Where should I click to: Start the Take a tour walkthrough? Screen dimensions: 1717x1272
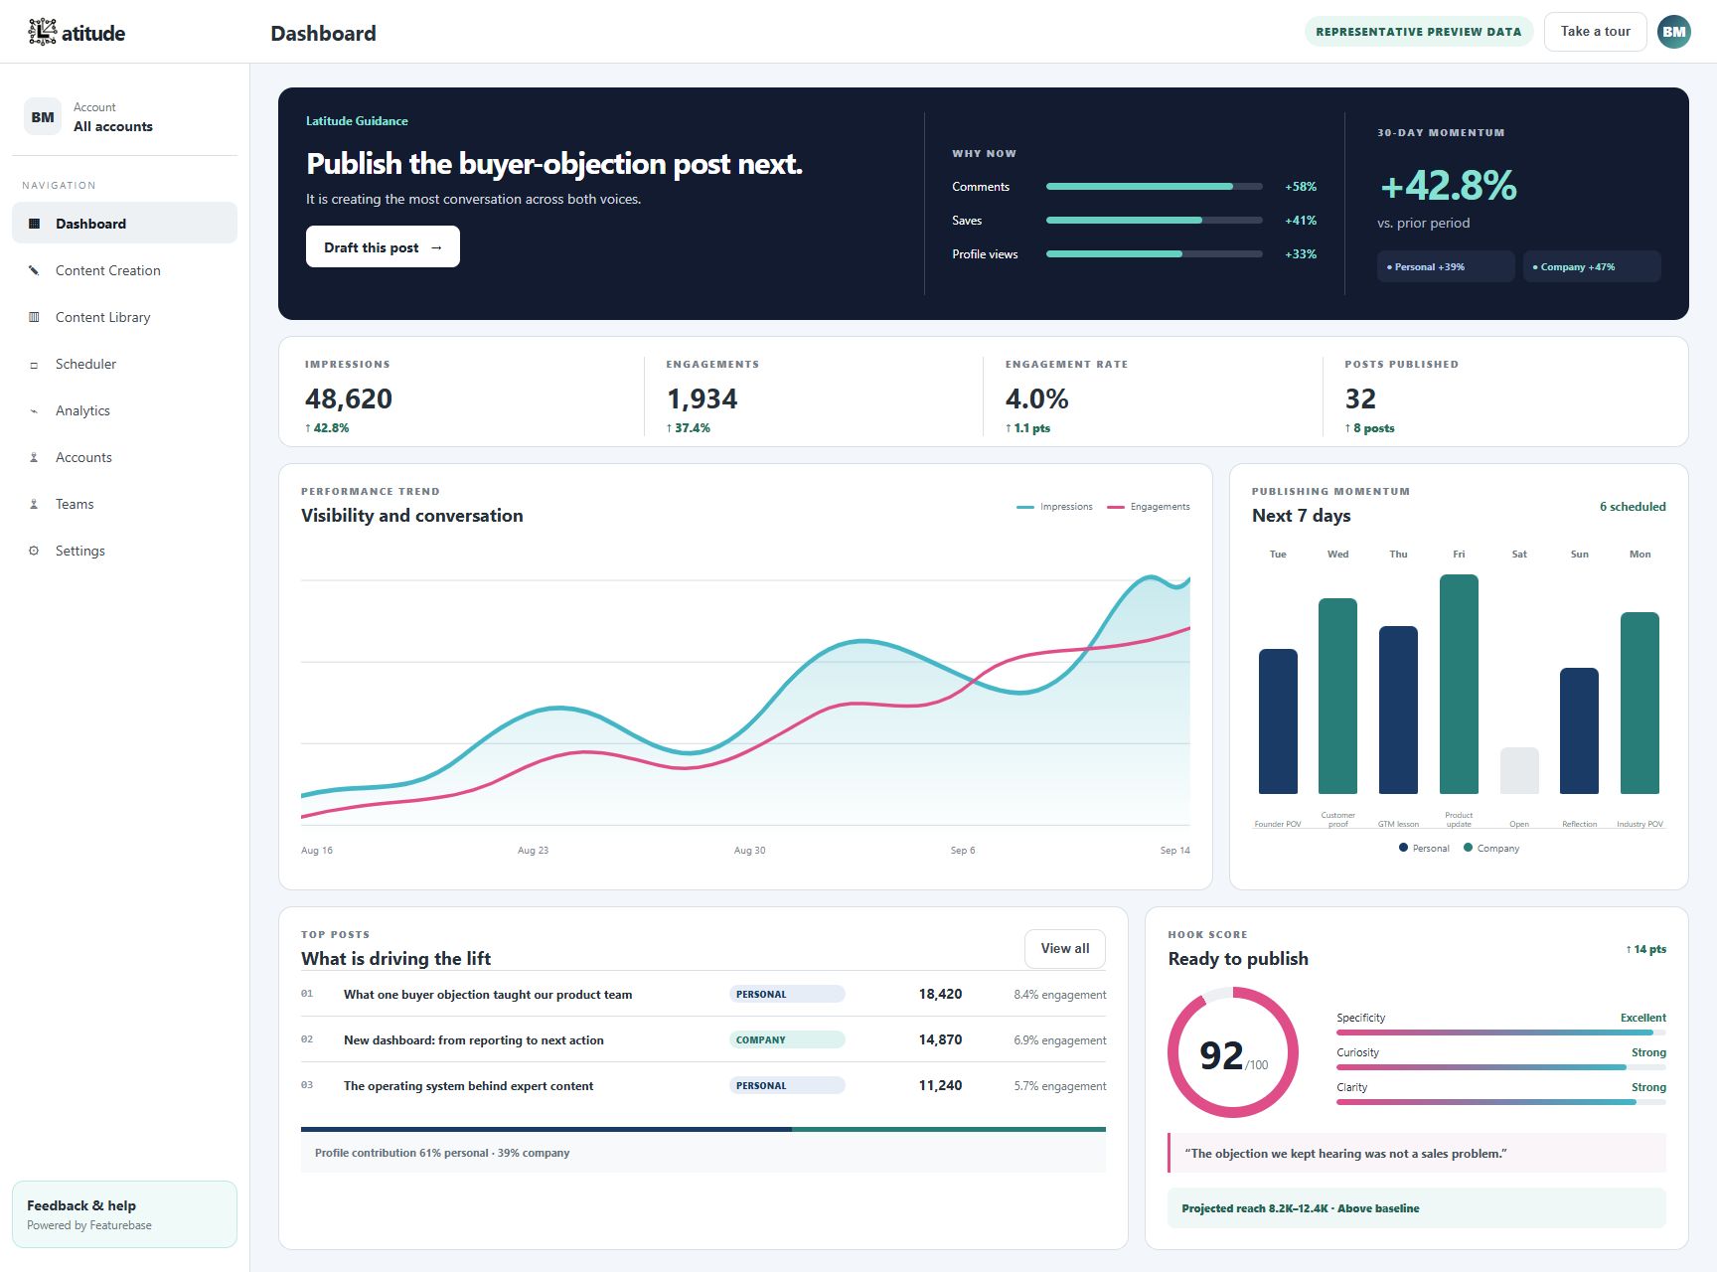(x=1595, y=32)
